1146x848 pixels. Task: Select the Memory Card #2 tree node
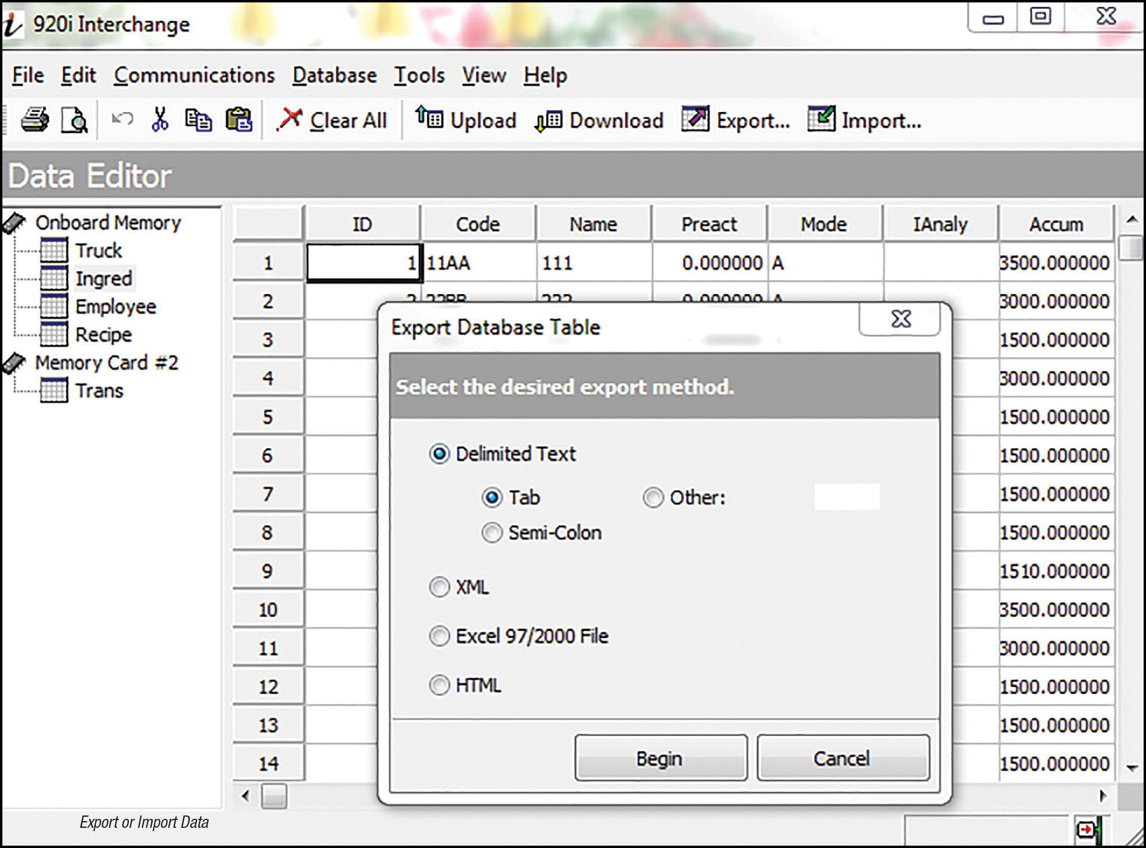tap(107, 363)
